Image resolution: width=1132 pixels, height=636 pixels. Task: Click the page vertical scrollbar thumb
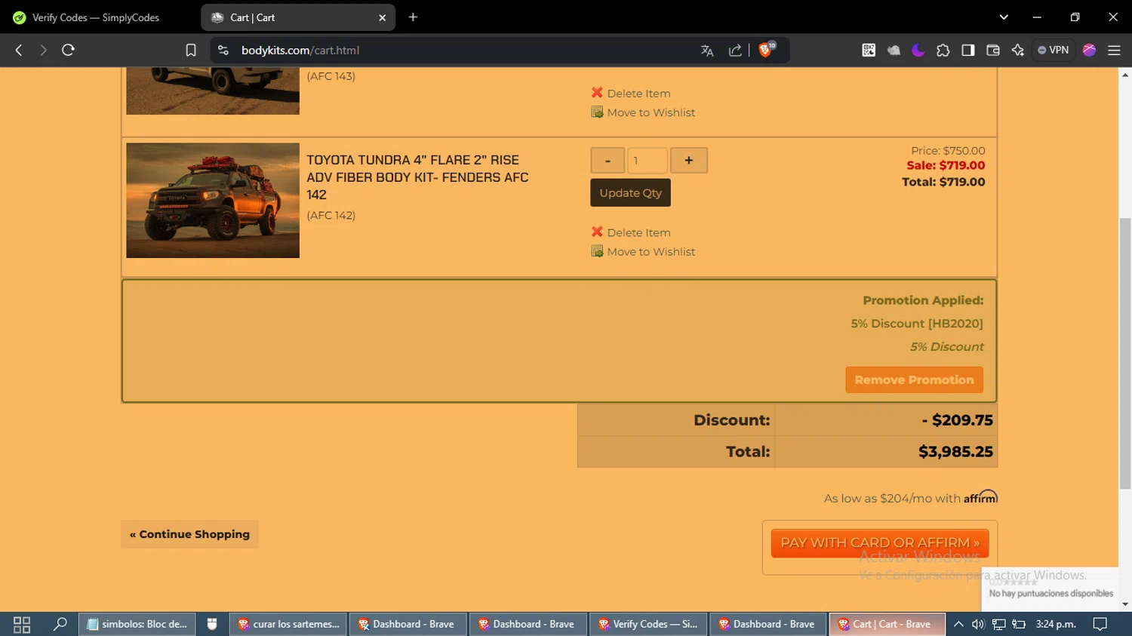tap(1125, 353)
